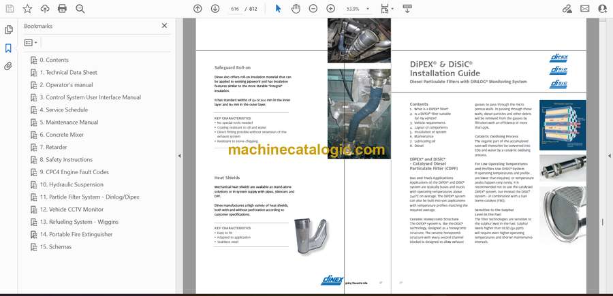Click the heat shield product image
This screenshot has width=613, height=296.
point(311,236)
